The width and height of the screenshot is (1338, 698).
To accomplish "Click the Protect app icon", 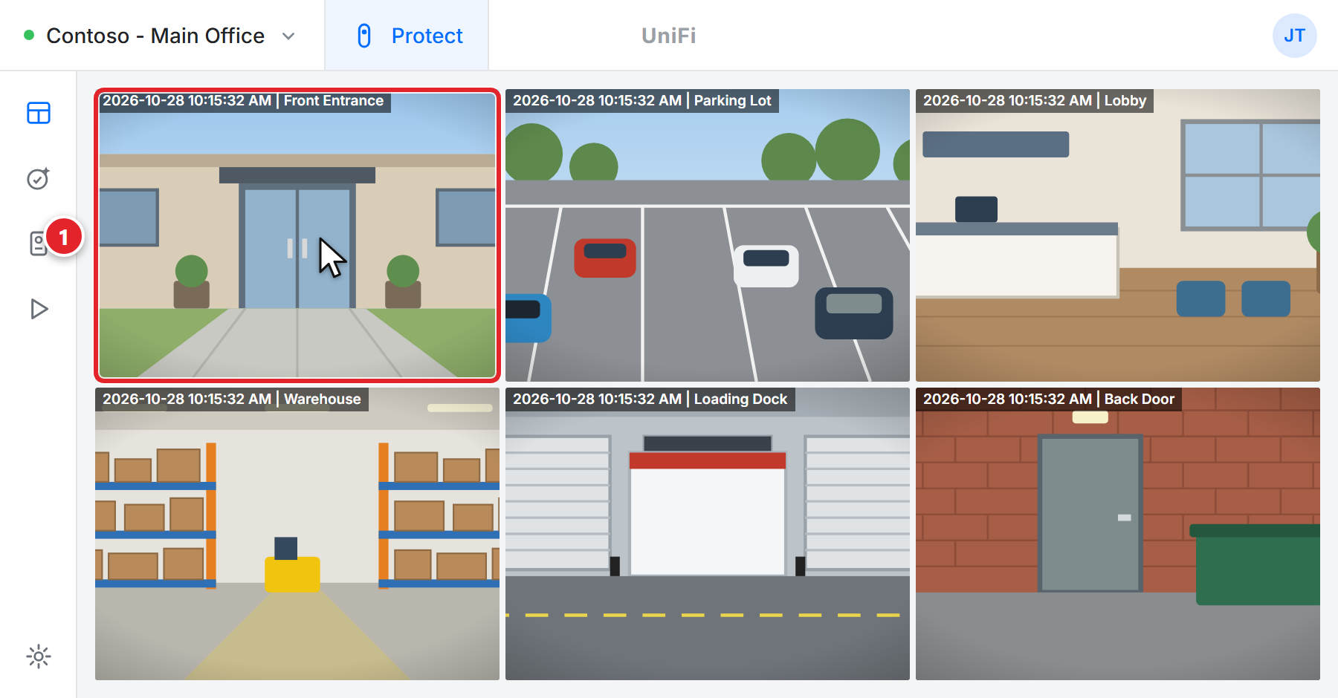I will pyautogui.click(x=364, y=36).
